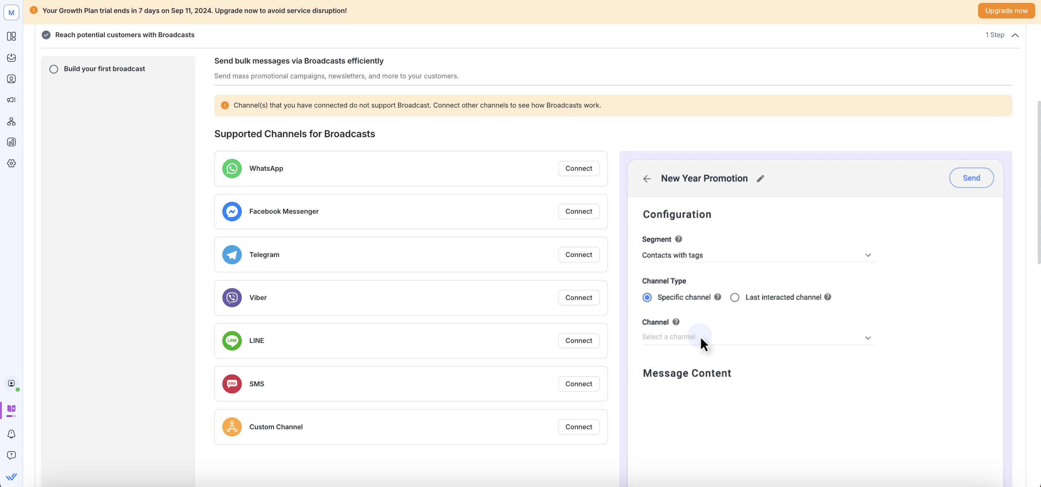
Task: Click pencil icon beside New Year Promotion
Action: click(x=760, y=179)
